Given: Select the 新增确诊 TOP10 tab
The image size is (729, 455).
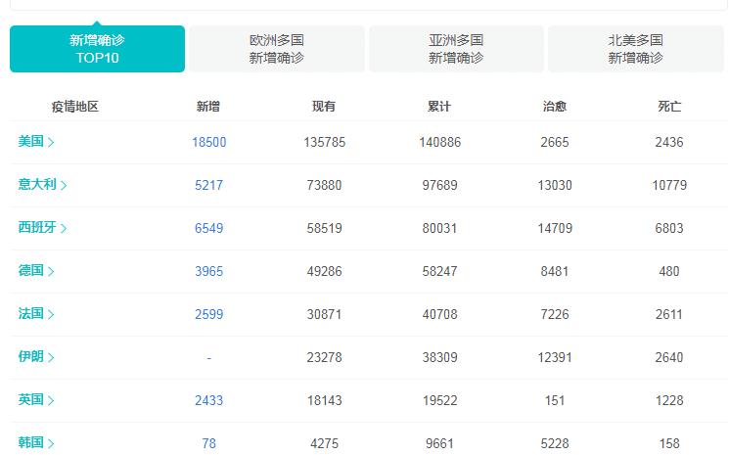Looking at the screenshot, I should point(97,49).
